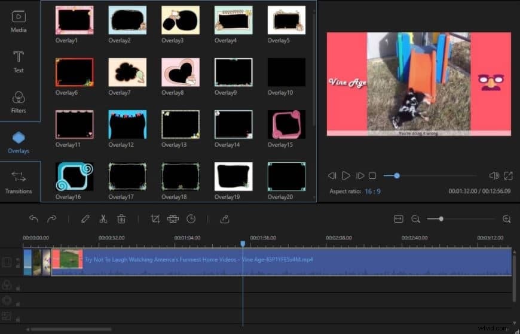
Task: Select the first blue beach clip in timeline
Action: [x=27, y=262]
